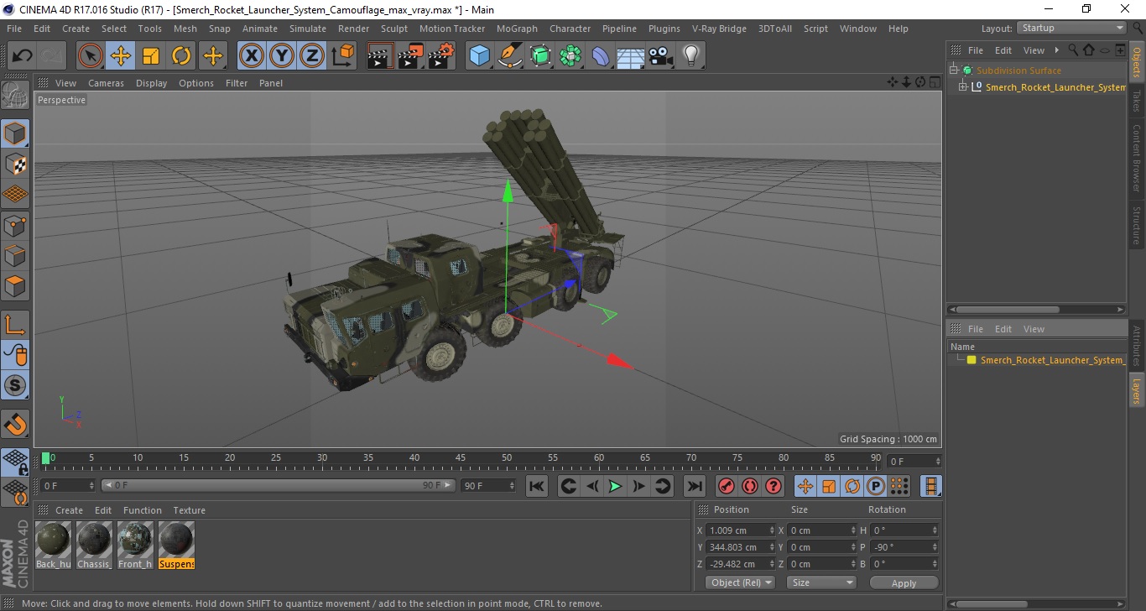Click the Object Manager search icon

pos(1073,50)
